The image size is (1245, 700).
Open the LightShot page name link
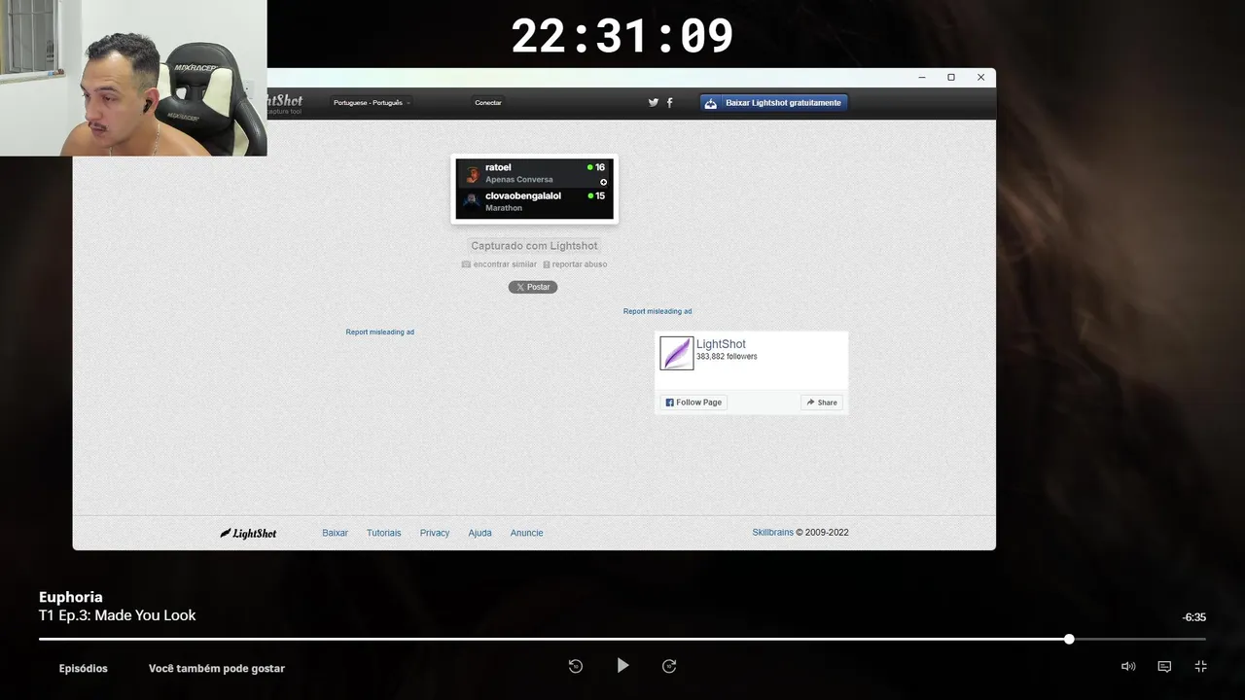[x=721, y=344]
